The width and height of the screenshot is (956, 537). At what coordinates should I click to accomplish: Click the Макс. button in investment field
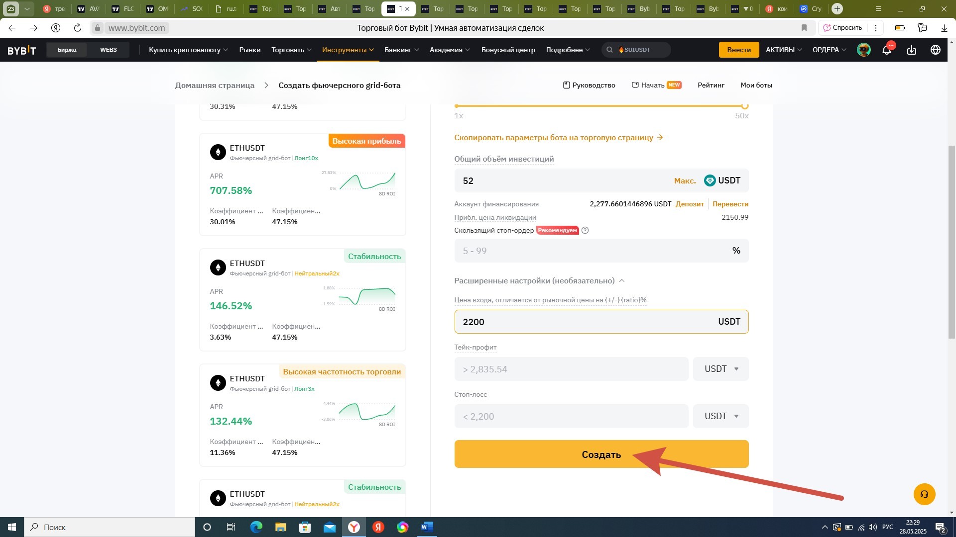(685, 180)
